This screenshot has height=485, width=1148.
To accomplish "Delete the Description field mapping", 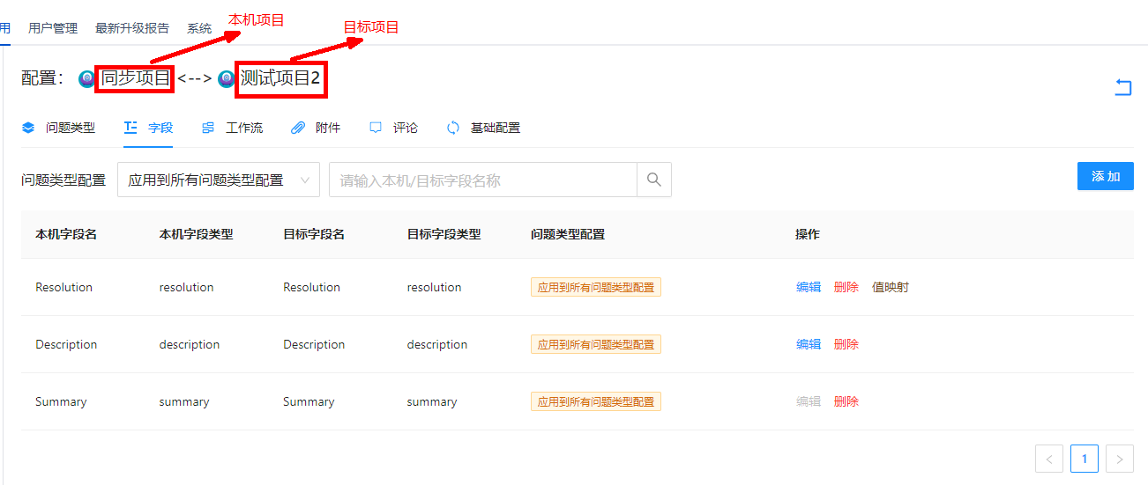I will [846, 344].
